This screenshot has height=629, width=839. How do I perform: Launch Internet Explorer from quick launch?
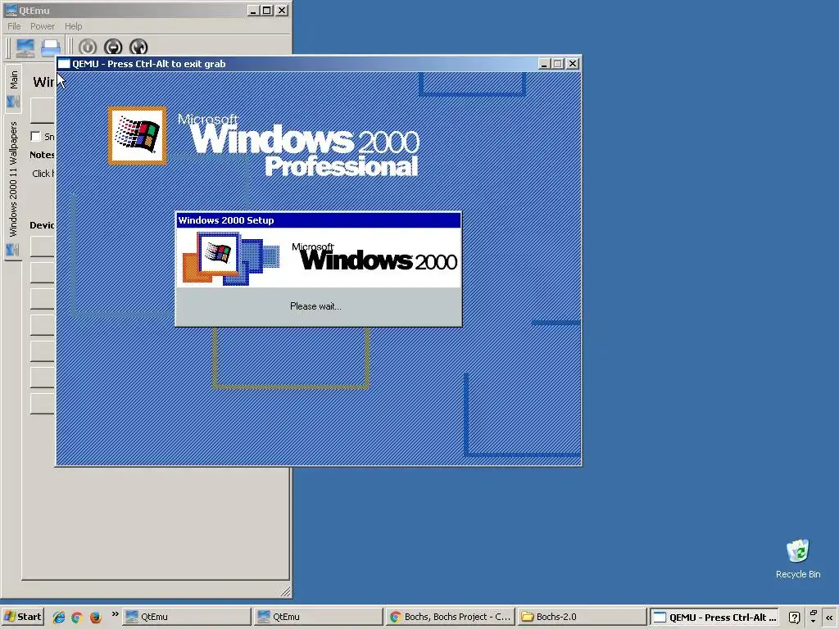pyautogui.click(x=58, y=617)
